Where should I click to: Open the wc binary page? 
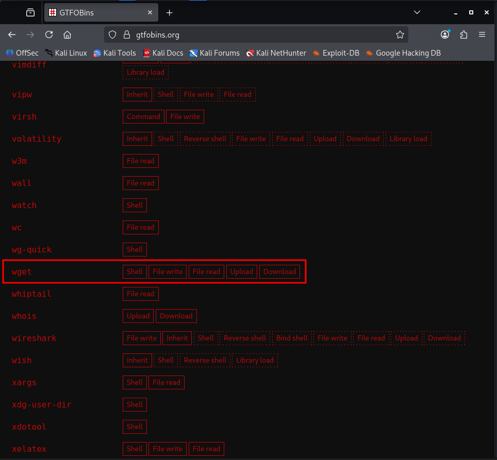(x=17, y=228)
